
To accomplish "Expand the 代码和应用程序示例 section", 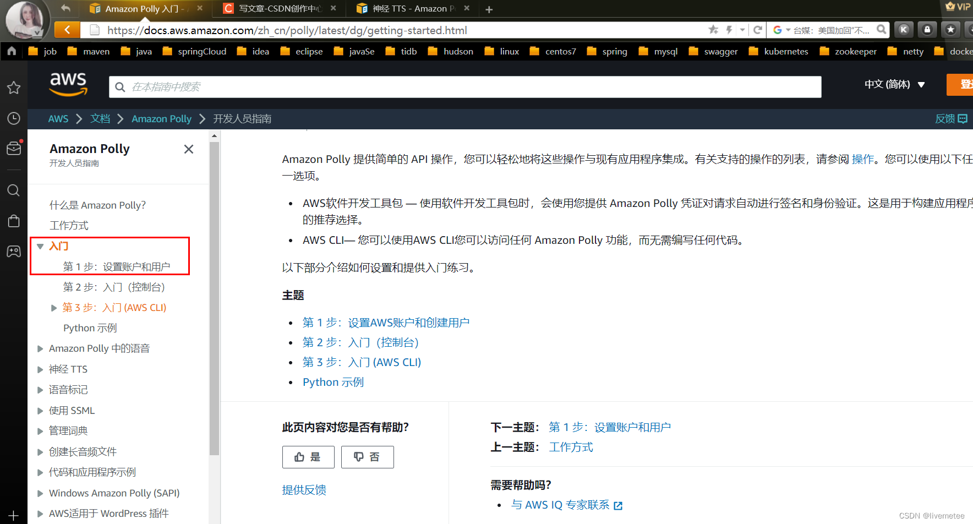I will (x=40, y=472).
